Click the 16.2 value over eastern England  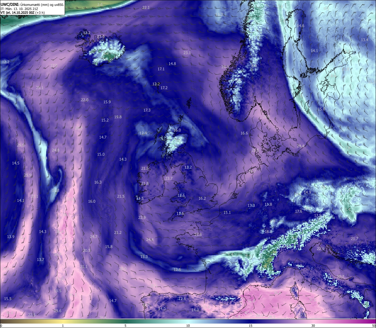202,198
